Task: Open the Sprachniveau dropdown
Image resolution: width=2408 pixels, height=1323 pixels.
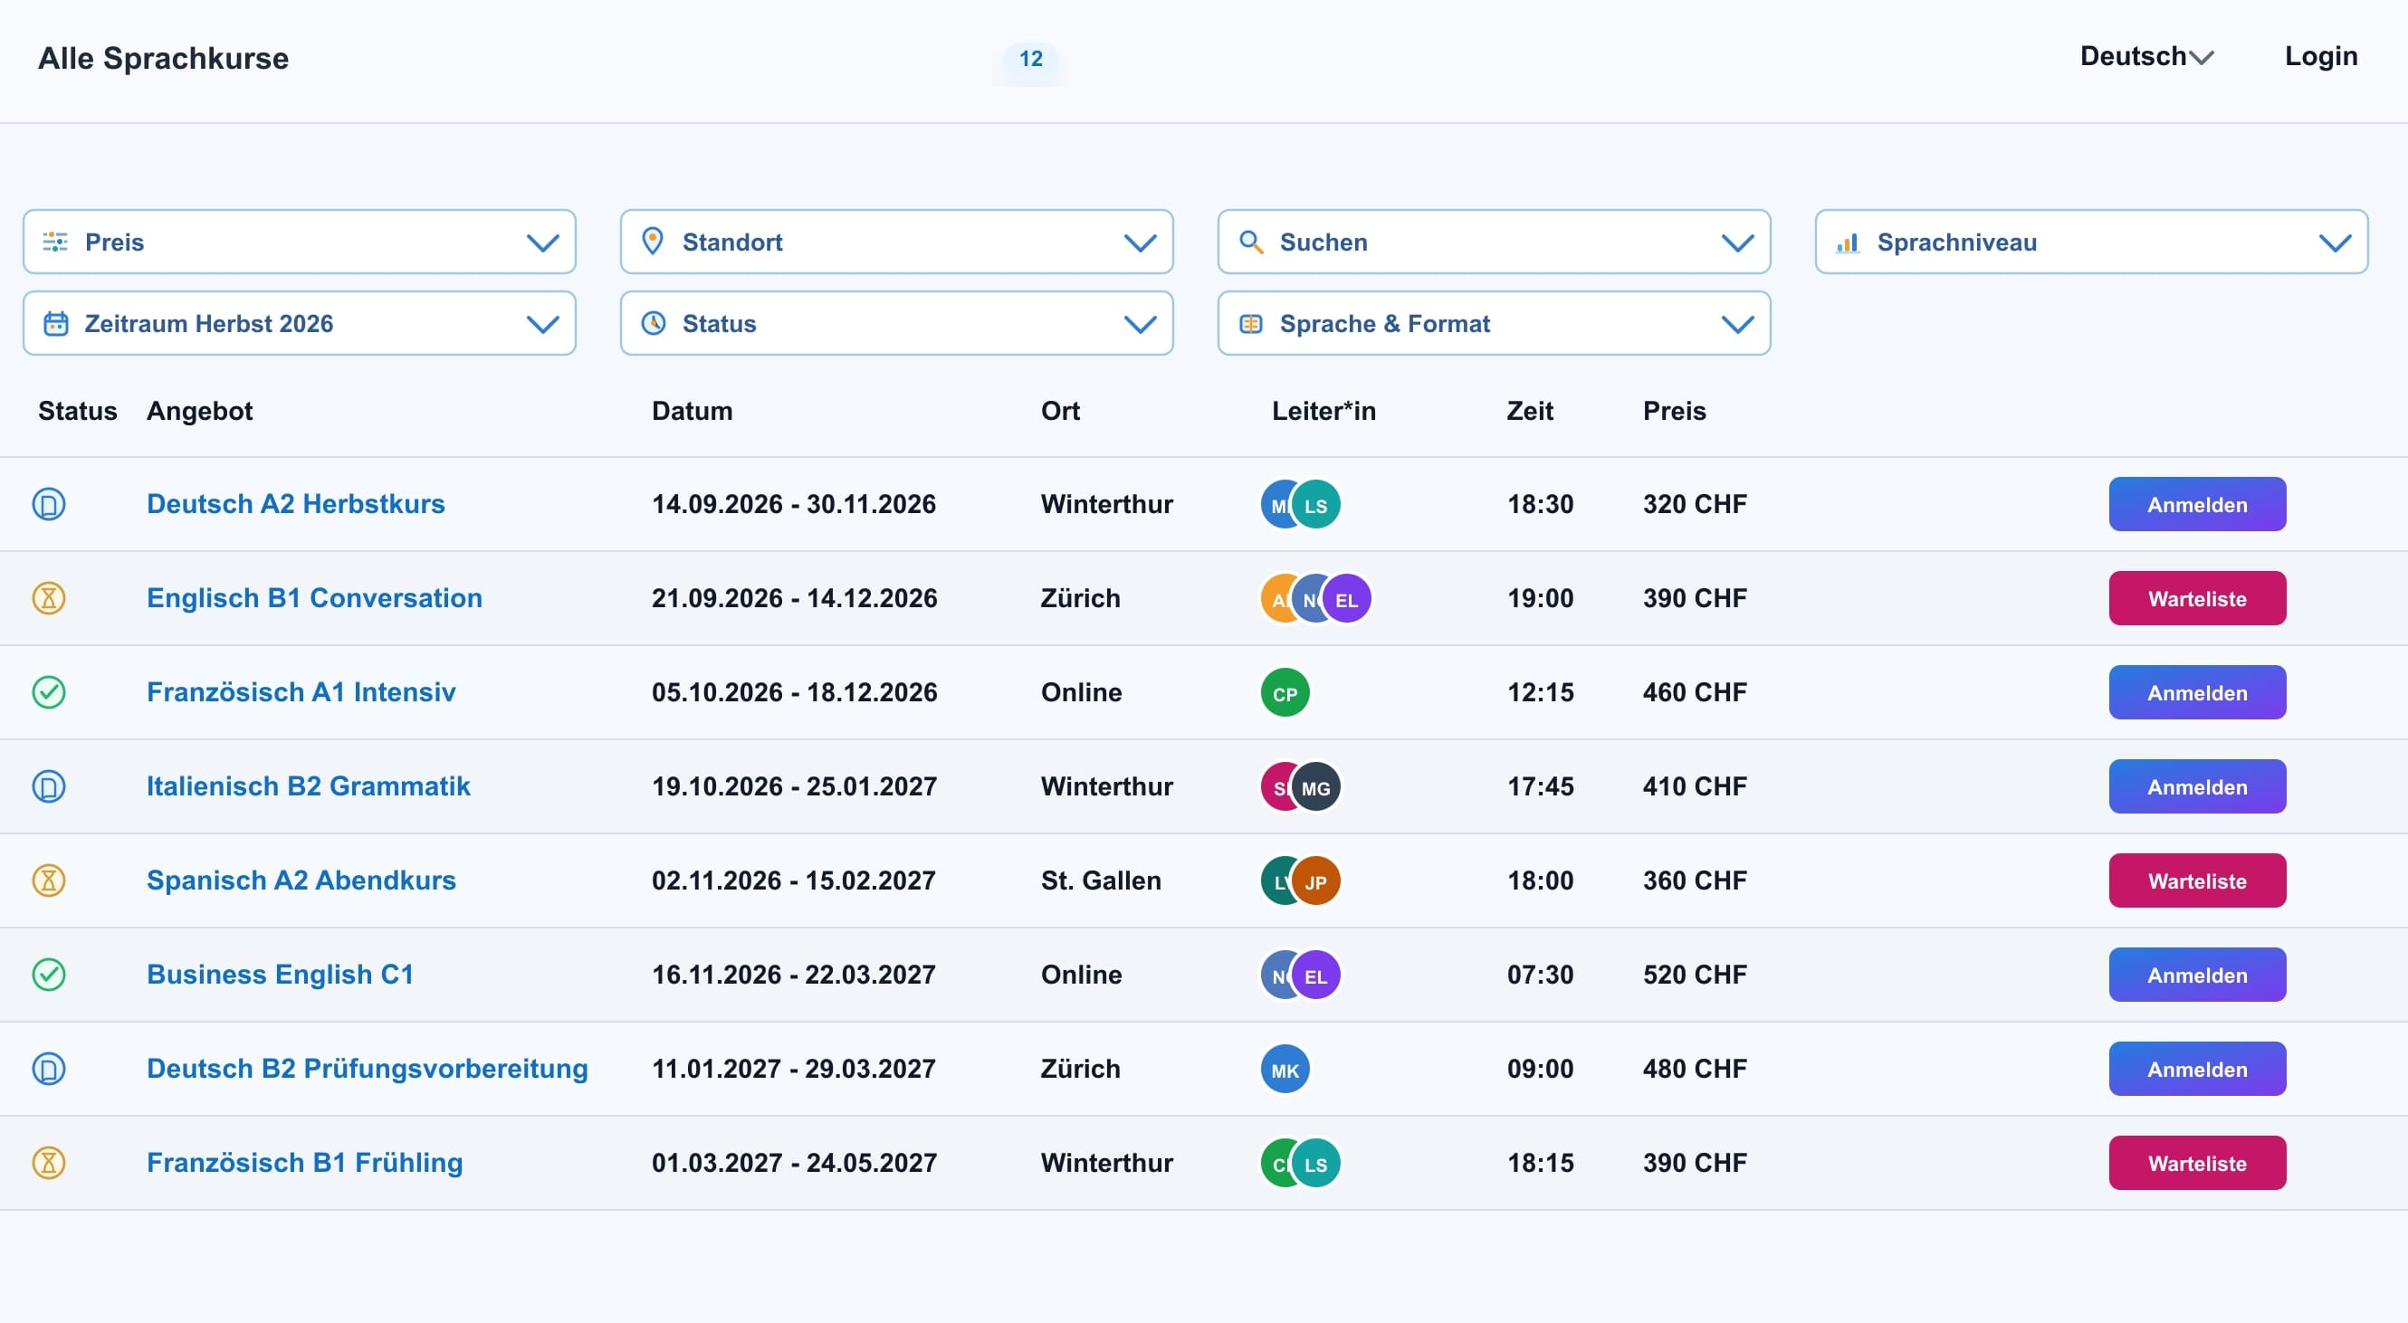Action: click(2091, 242)
